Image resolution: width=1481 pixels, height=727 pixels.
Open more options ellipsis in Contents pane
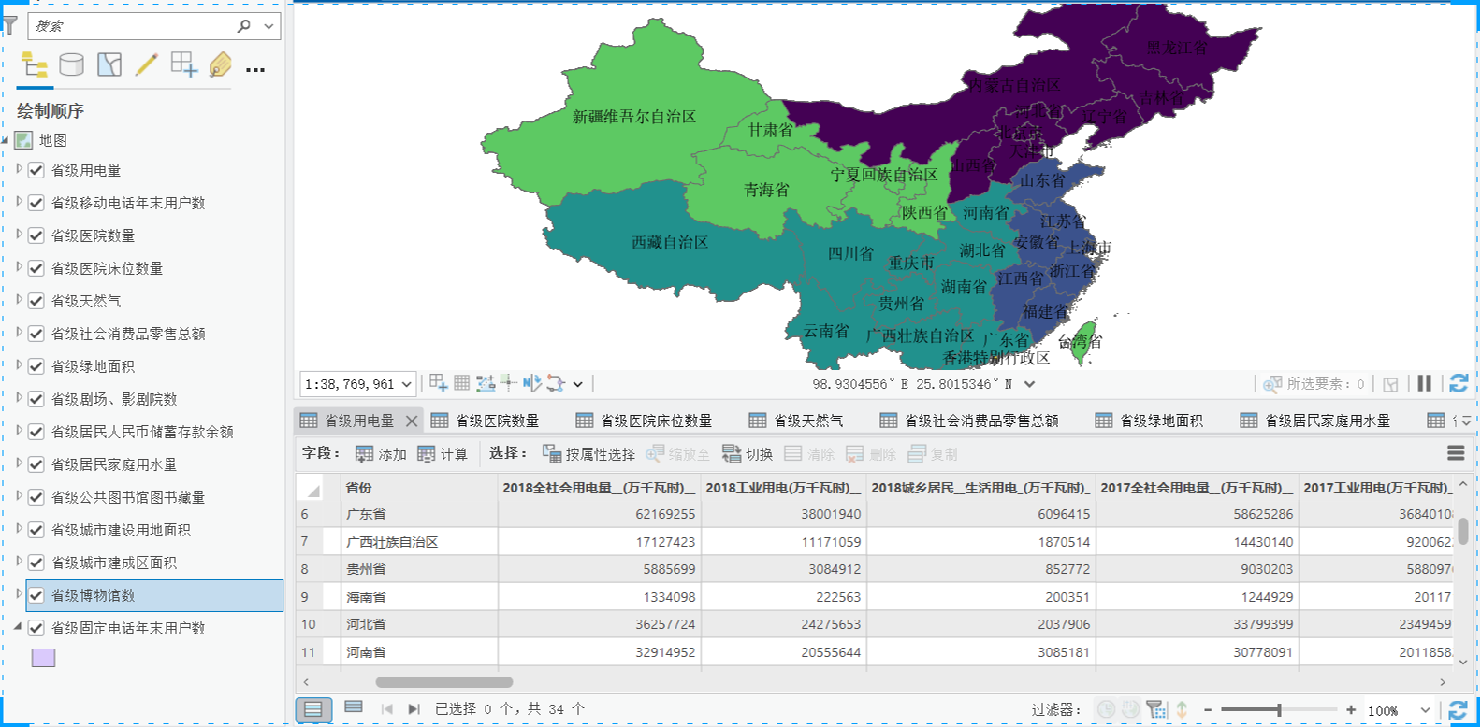[x=255, y=69]
